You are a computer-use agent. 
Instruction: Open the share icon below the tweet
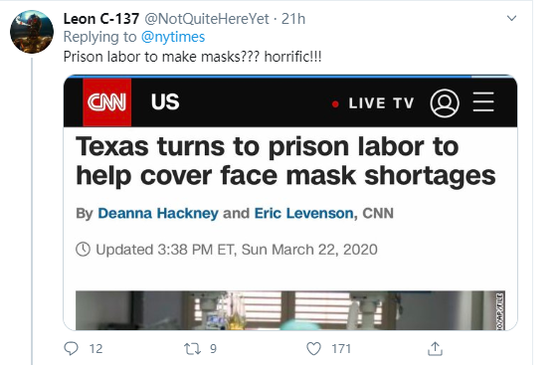click(435, 348)
